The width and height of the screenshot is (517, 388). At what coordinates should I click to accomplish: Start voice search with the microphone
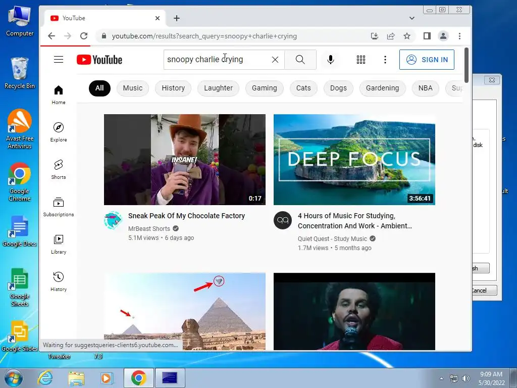click(330, 60)
